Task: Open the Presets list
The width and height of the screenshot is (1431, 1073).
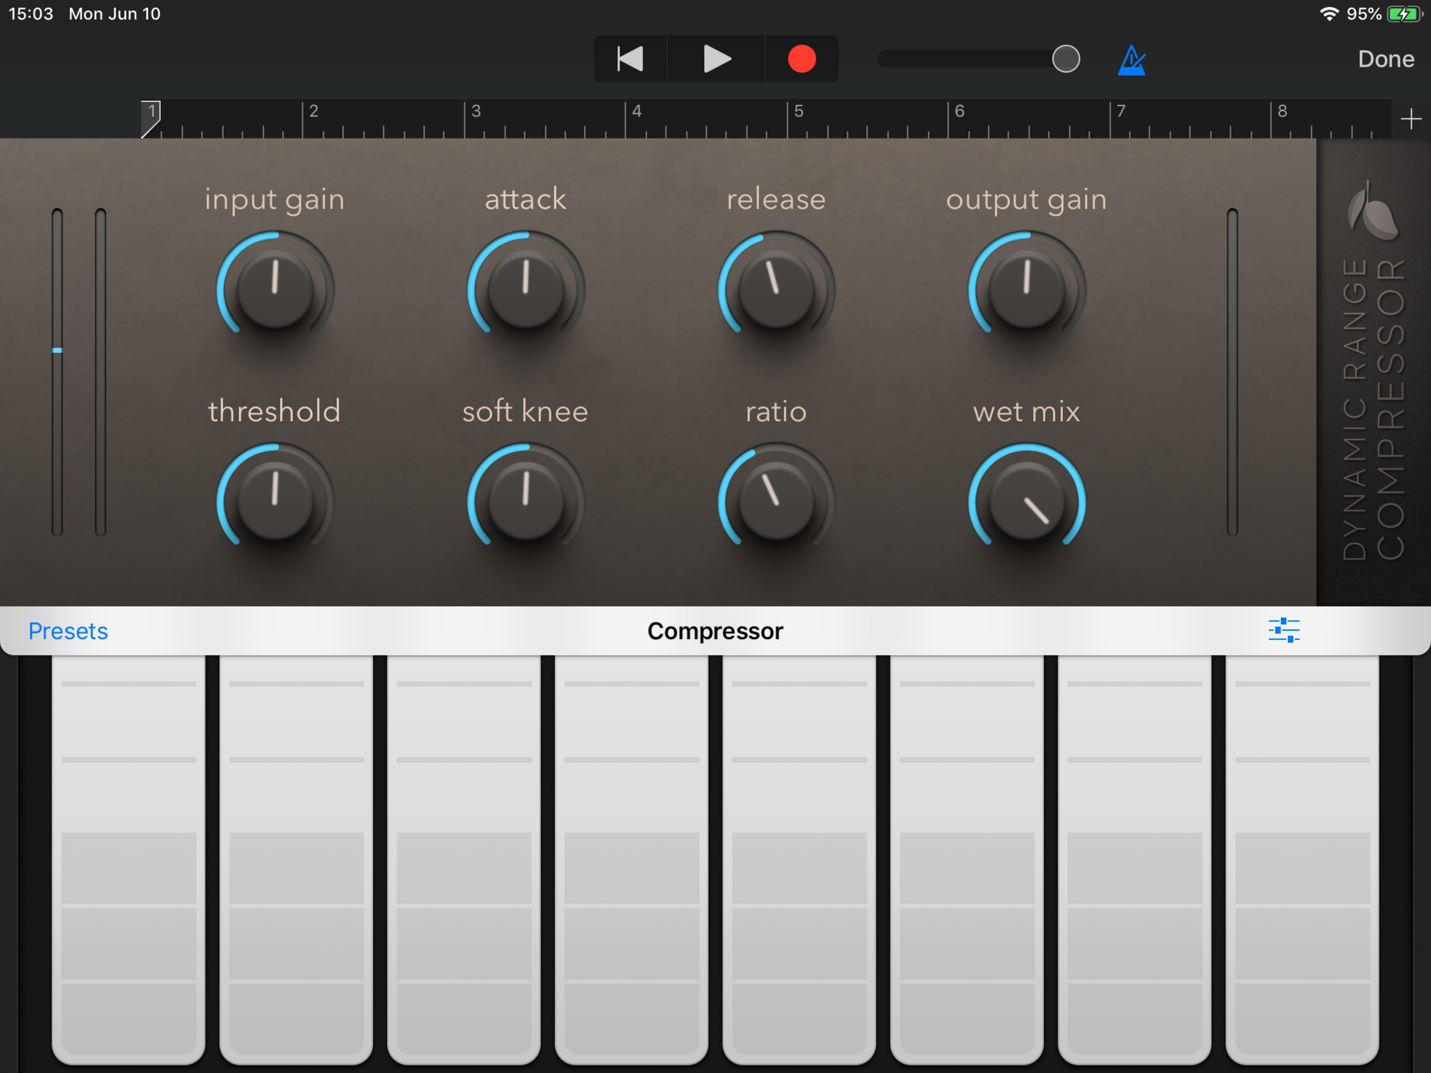Action: 68,630
